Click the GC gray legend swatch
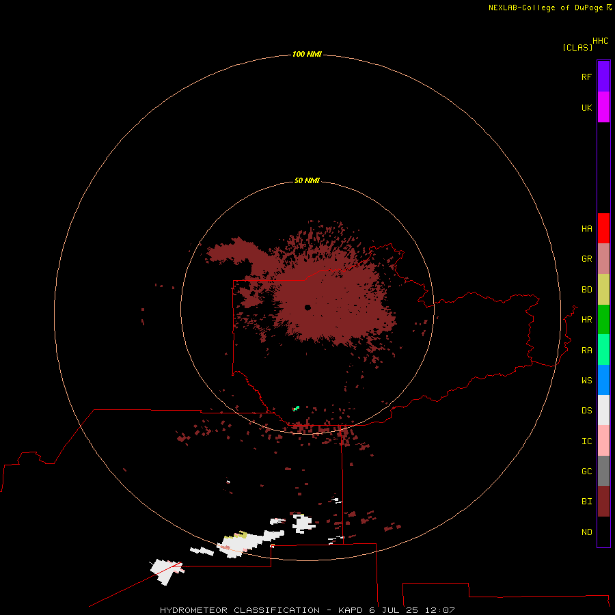This screenshot has width=615, height=615. (x=603, y=471)
